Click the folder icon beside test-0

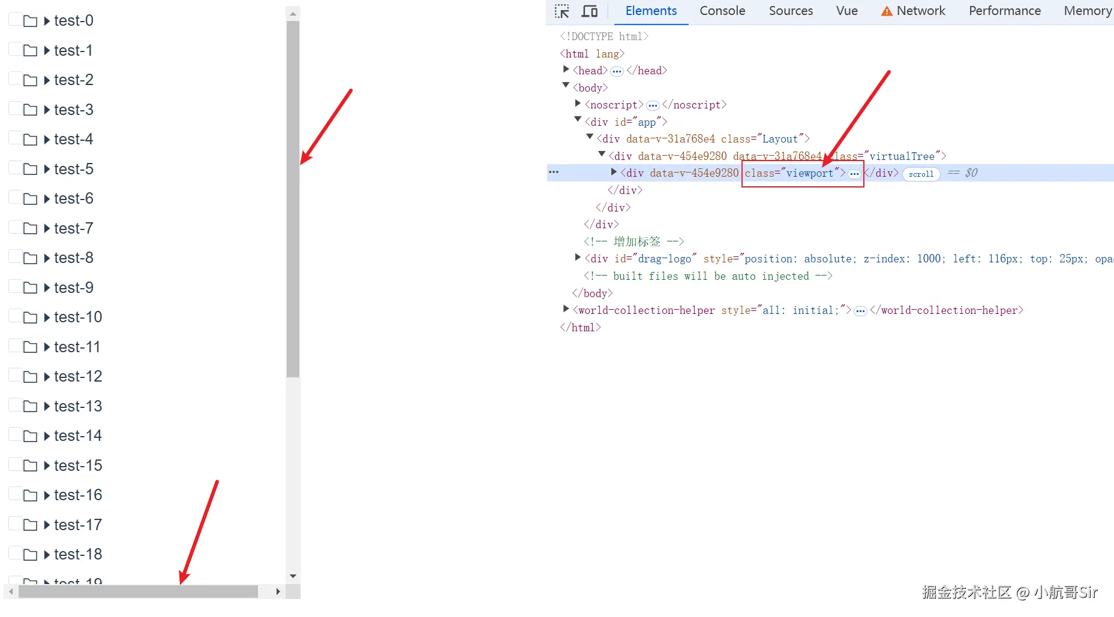click(30, 21)
